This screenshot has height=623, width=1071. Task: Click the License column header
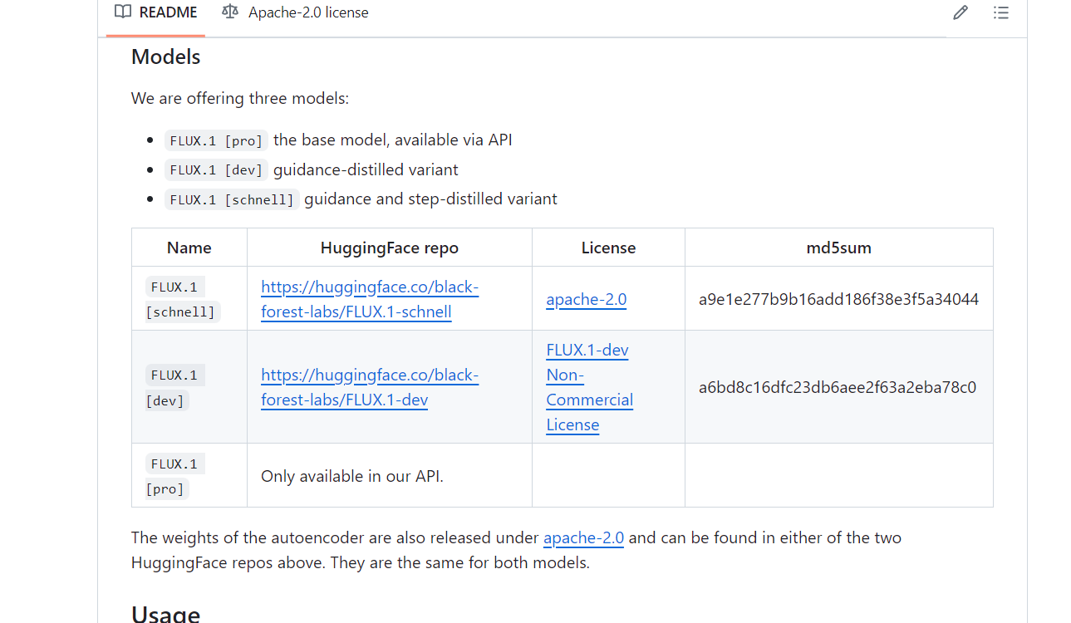click(x=608, y=248)
